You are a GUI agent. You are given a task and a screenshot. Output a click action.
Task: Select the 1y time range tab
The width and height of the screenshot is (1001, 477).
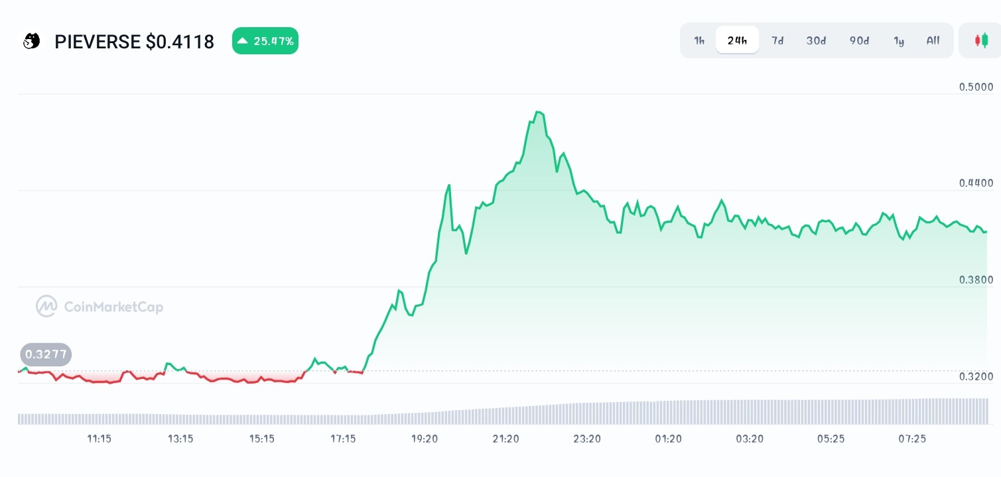899,40
